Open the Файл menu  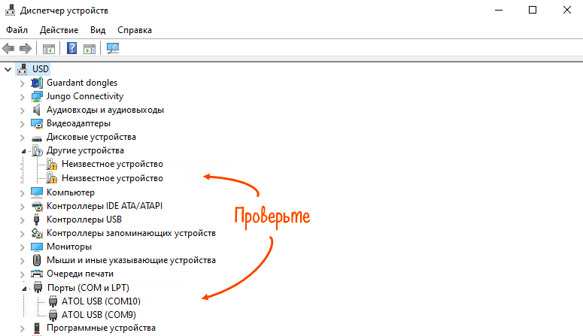click(x=17, y=30)
